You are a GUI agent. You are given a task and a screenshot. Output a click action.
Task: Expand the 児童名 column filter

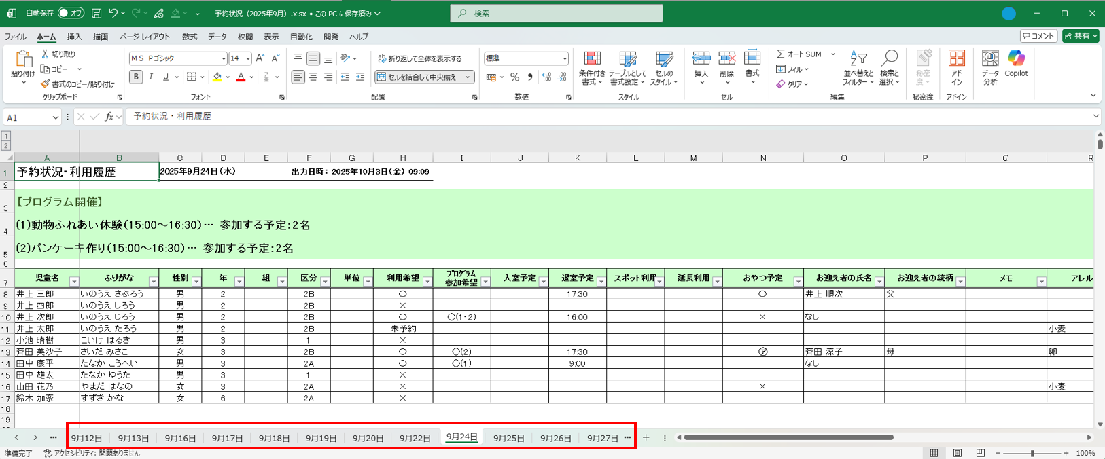(74, 281)
